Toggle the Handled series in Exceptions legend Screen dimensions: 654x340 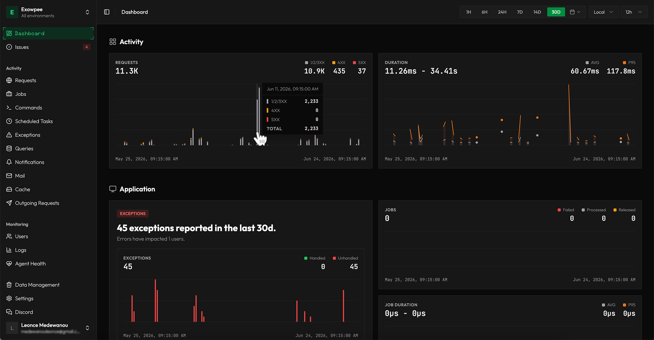pyautogui.click(x=315, y=258)
